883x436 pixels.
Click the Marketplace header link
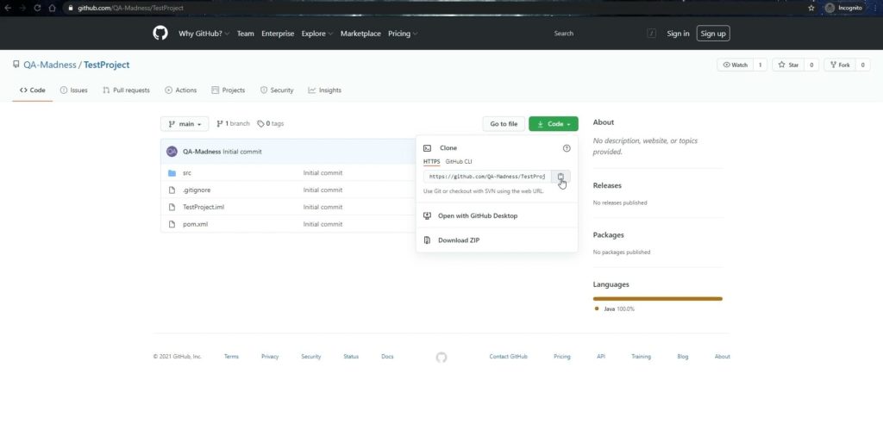(360, 34)
